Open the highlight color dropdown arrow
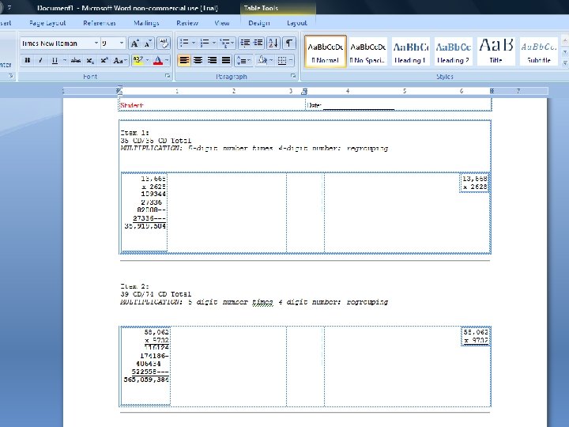This screenshot has height=427, width=569. (147, 60)
